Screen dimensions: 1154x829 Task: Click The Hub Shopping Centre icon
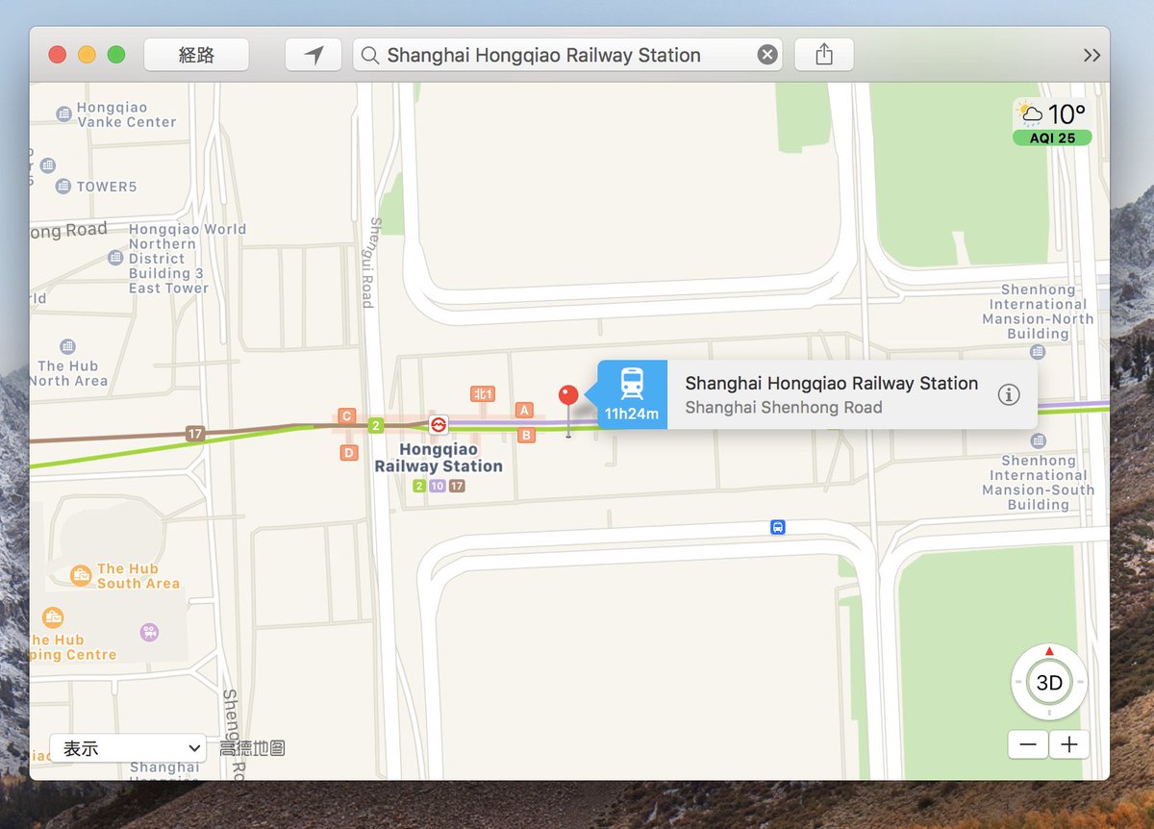click(53, 616)
